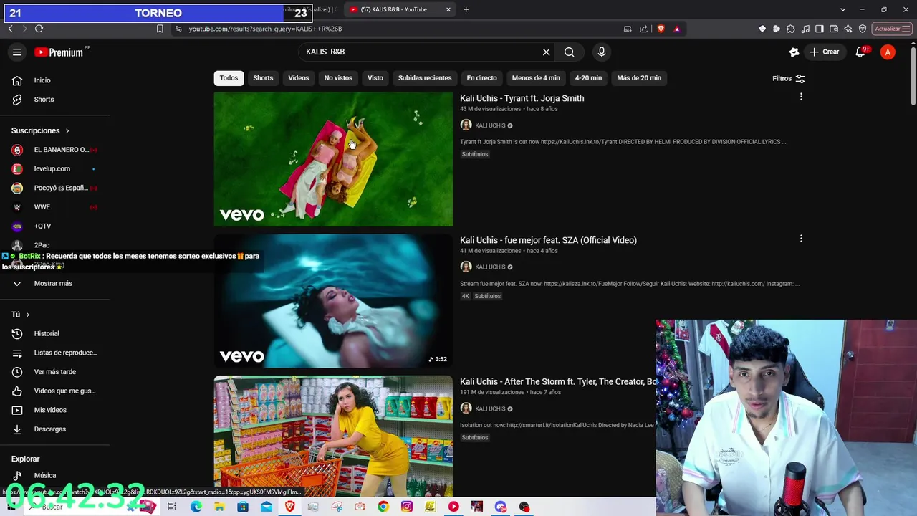Open Shorts in the sidebar

point(54,99)
